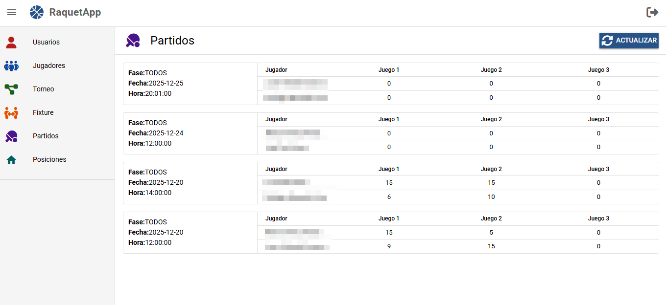Select the green Torneo bracket icon

(11, 89)
